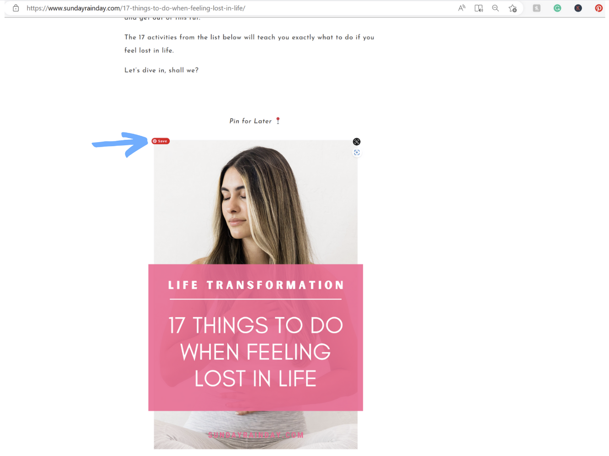View site info via lock icon

pos(16,8)
